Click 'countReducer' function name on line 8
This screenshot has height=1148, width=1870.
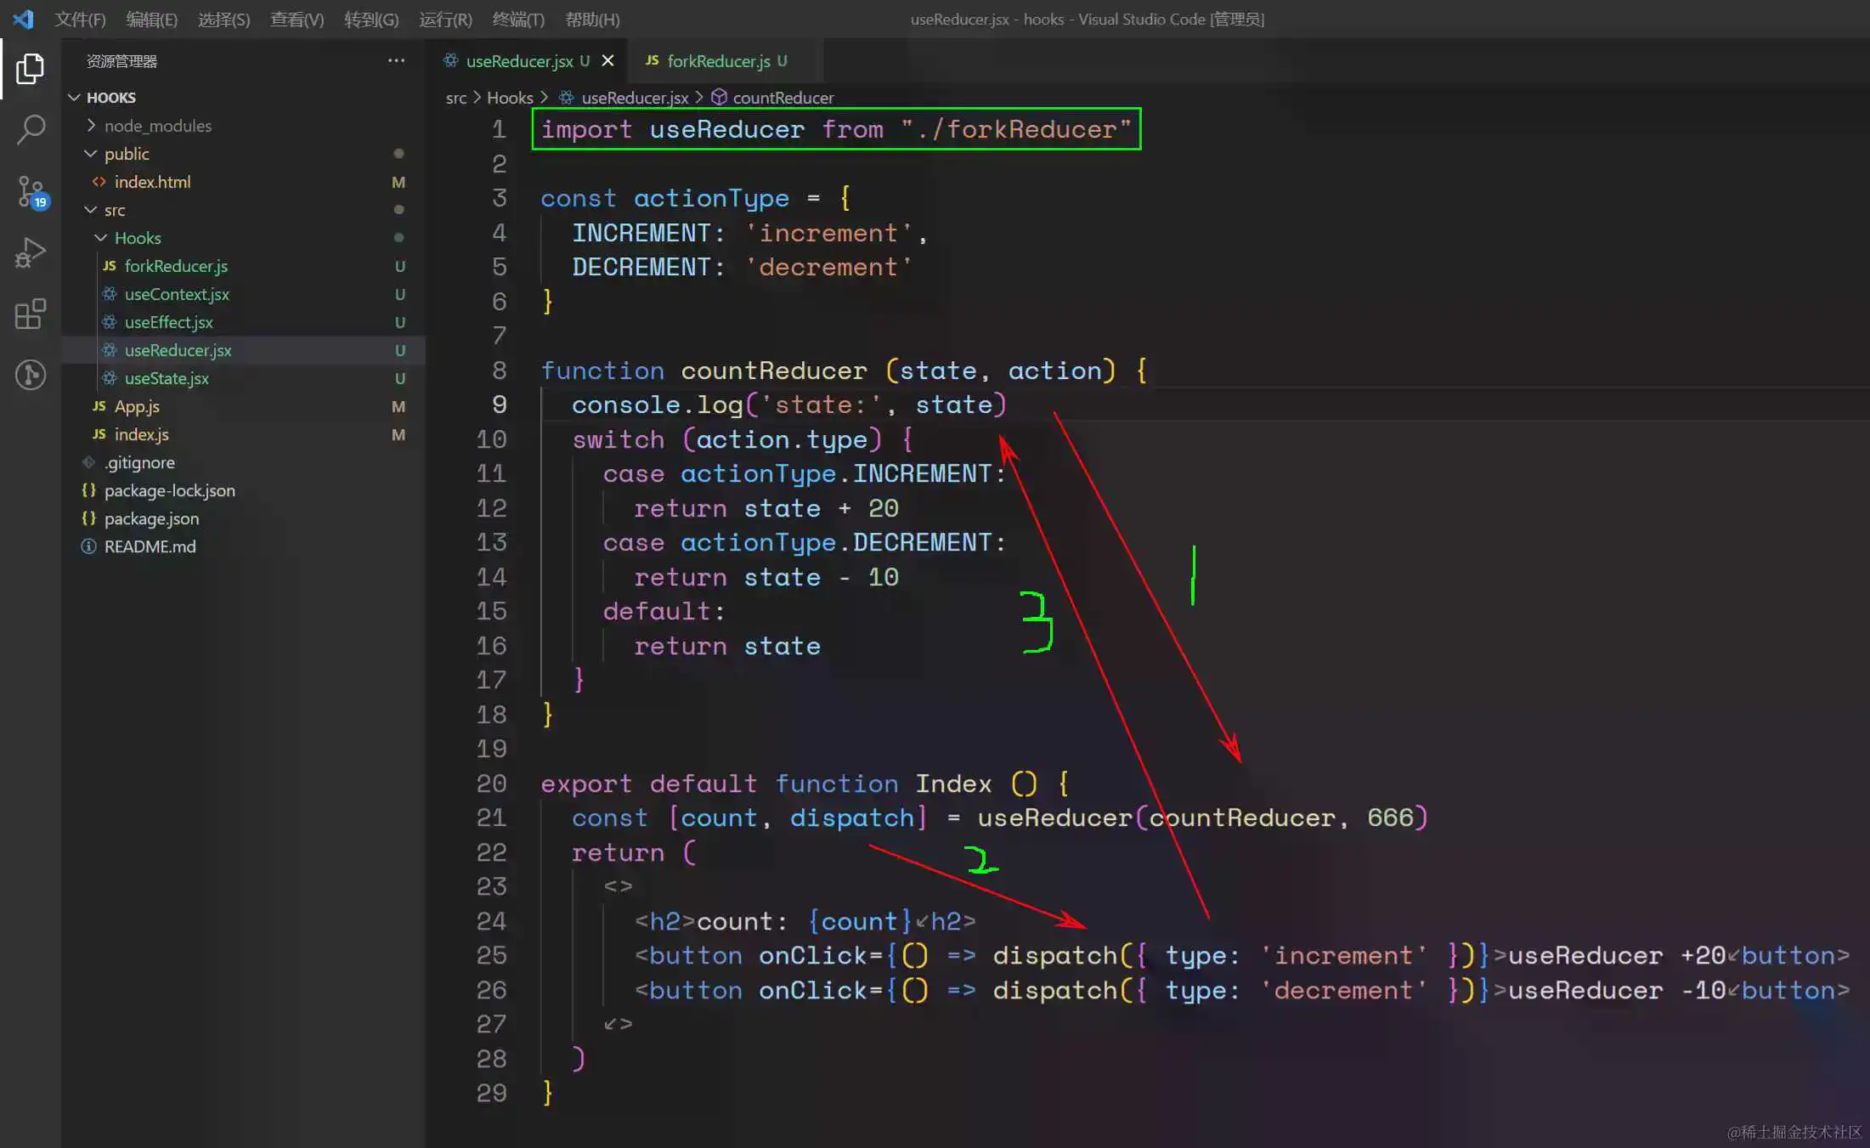pyautogui.click(x=773, y=370)
